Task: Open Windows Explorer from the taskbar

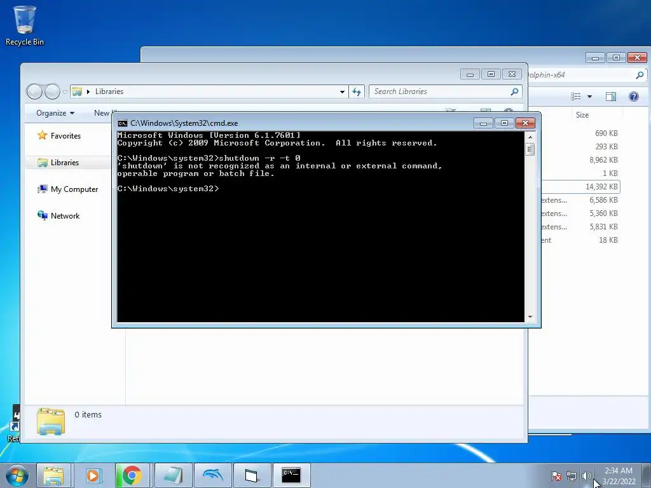Action: [53, 475]
